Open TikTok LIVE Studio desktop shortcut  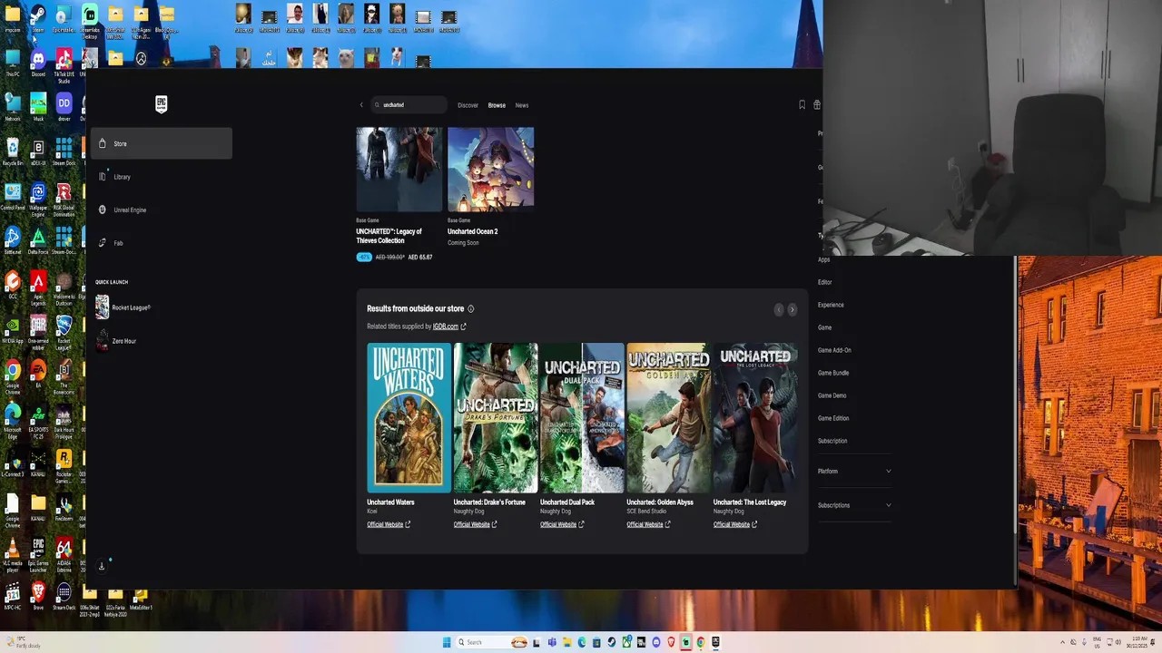[x=64, y=66]
